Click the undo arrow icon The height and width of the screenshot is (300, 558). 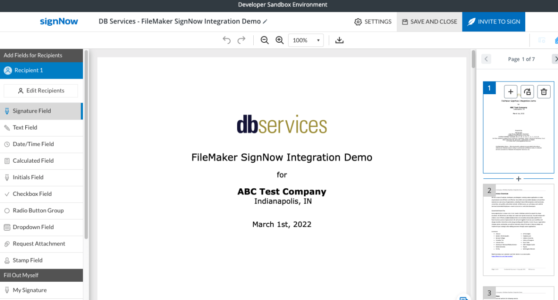227,40
